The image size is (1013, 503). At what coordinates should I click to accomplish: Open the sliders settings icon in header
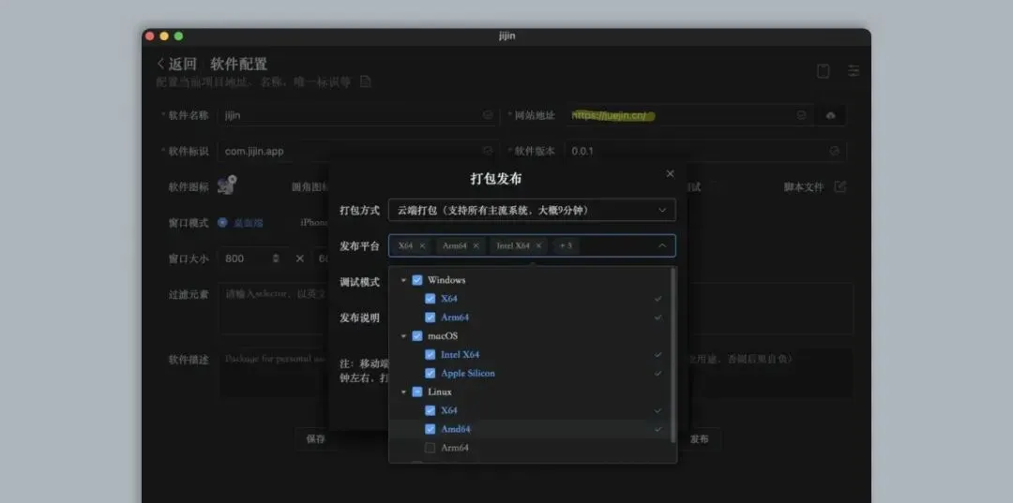pyautogui.click(x=854, y=71)
